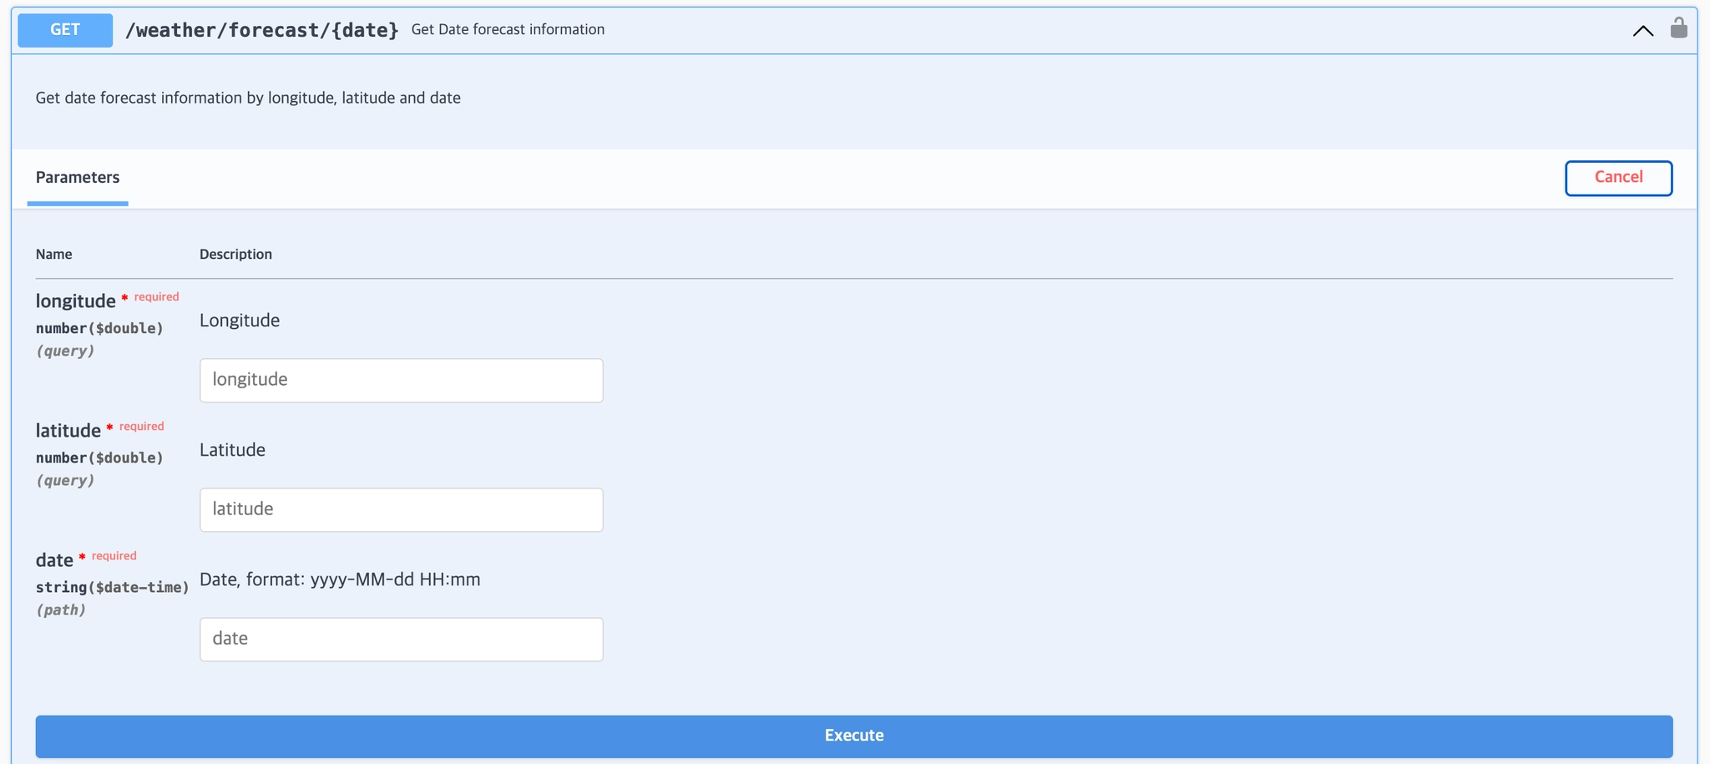Click the authorization lock icon
The height and width of the screenshot is (764, 1710).
(x=1678, y=28)
